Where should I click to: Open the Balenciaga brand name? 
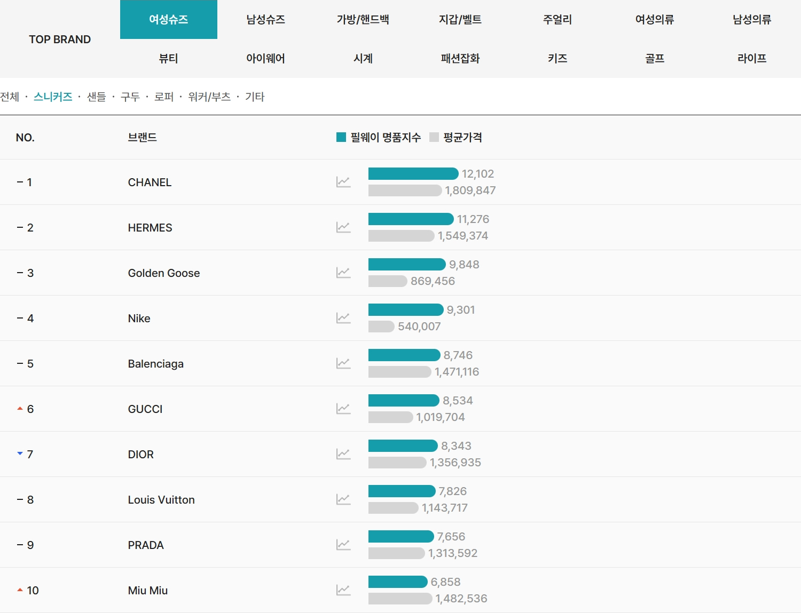(155, 364)
